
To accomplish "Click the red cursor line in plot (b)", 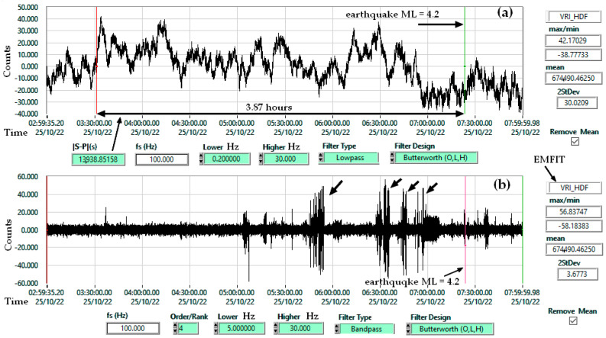I will point(47,230).
